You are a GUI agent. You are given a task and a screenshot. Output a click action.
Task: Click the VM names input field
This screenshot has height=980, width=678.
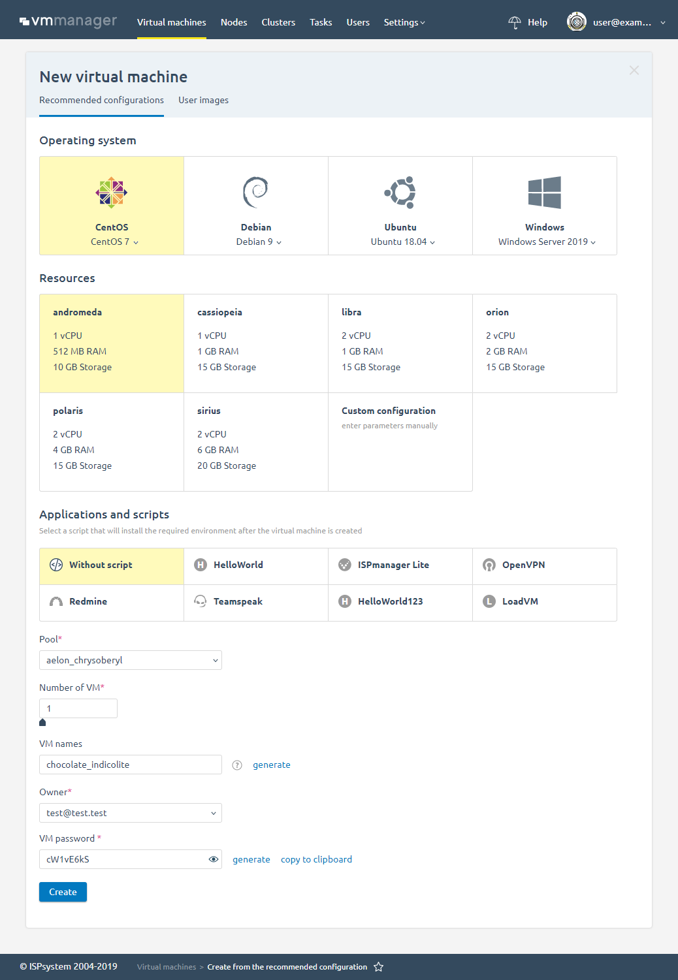tap(131, 765)
